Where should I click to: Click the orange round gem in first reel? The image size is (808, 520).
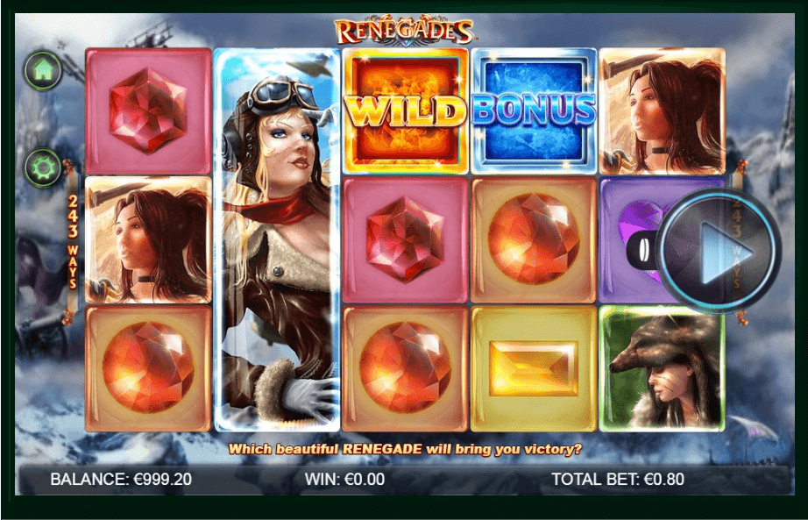(148, 368)
